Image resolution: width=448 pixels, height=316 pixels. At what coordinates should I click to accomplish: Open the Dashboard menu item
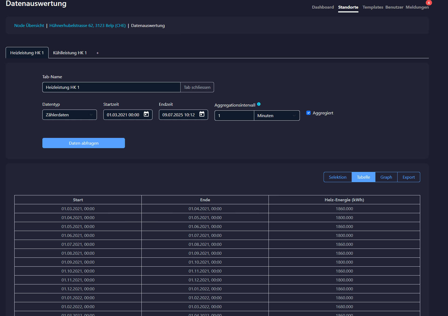[x=323, y=7]
